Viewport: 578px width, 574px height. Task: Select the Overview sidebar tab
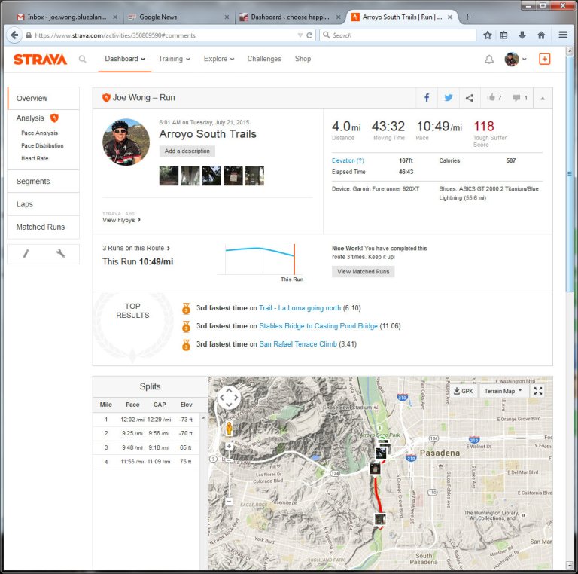(x=44, y=98)
